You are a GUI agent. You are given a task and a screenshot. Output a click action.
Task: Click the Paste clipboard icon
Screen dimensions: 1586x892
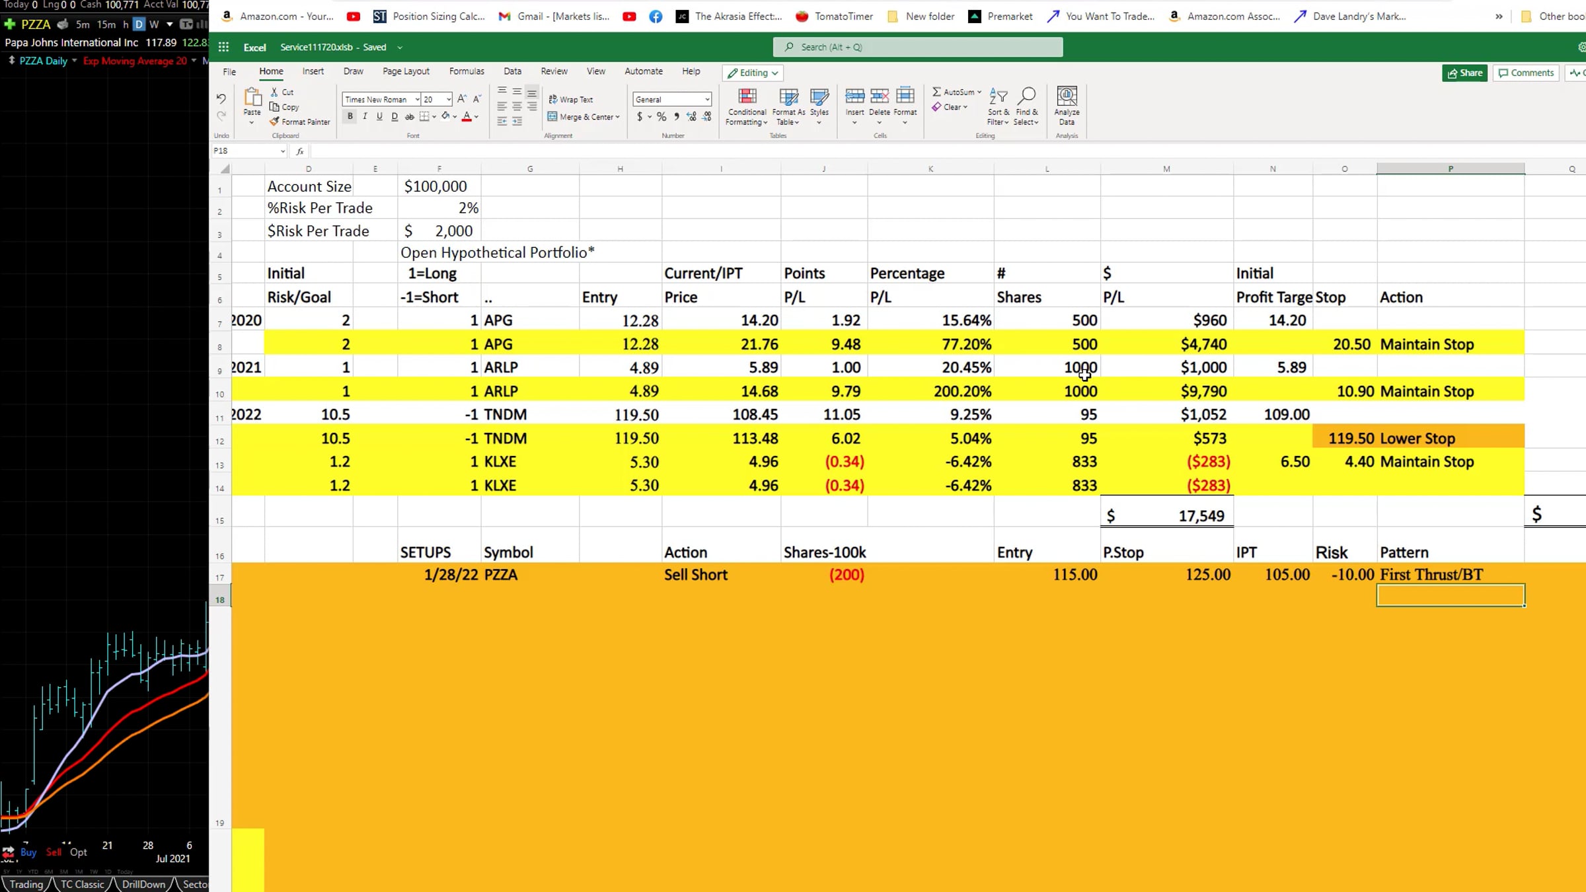coord(252,98)
